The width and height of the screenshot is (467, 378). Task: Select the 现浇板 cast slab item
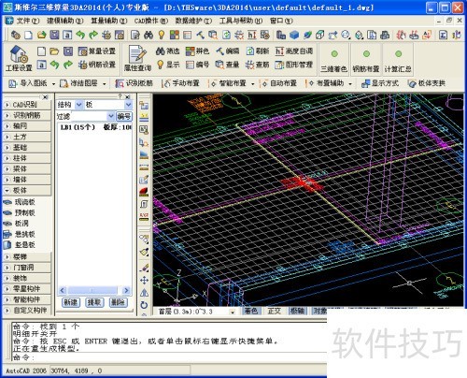pos(20,202)
